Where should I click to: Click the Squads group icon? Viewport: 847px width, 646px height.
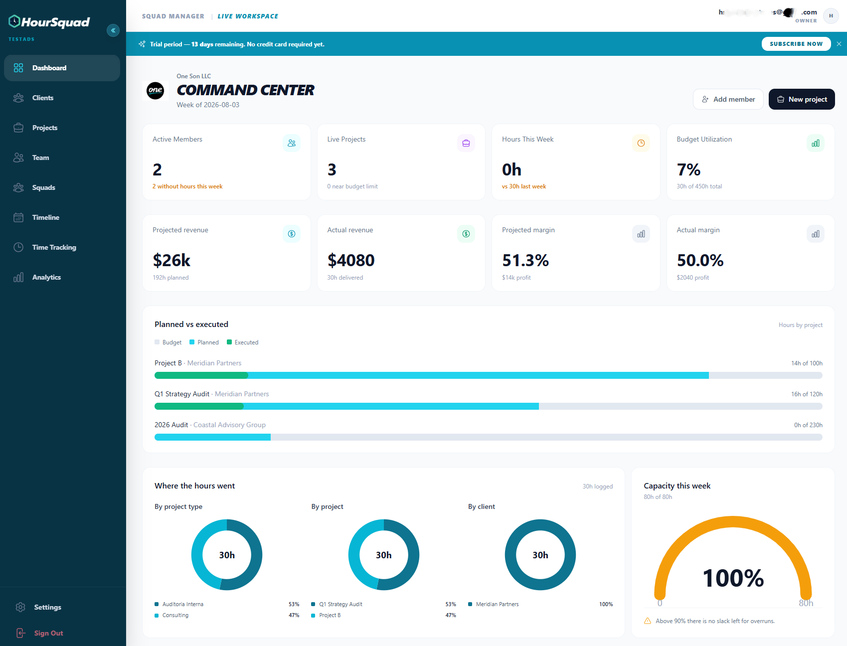pyautogui.click(x=18, y=187)
